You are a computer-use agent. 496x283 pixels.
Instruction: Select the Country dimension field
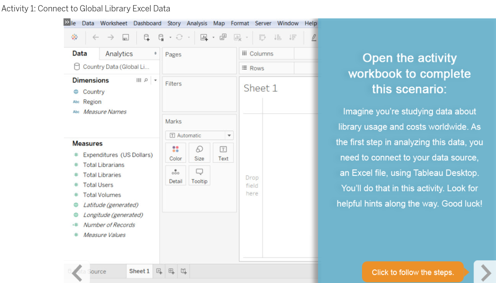[94, 91]
